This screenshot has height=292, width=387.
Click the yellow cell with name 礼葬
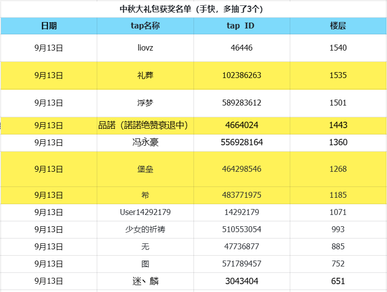point(145,75)
